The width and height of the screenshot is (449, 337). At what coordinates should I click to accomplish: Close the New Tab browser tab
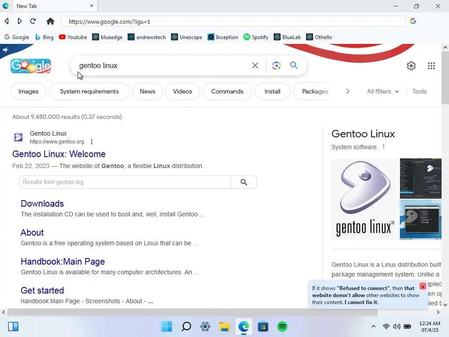pyautogui.click(x=92, y=6)
